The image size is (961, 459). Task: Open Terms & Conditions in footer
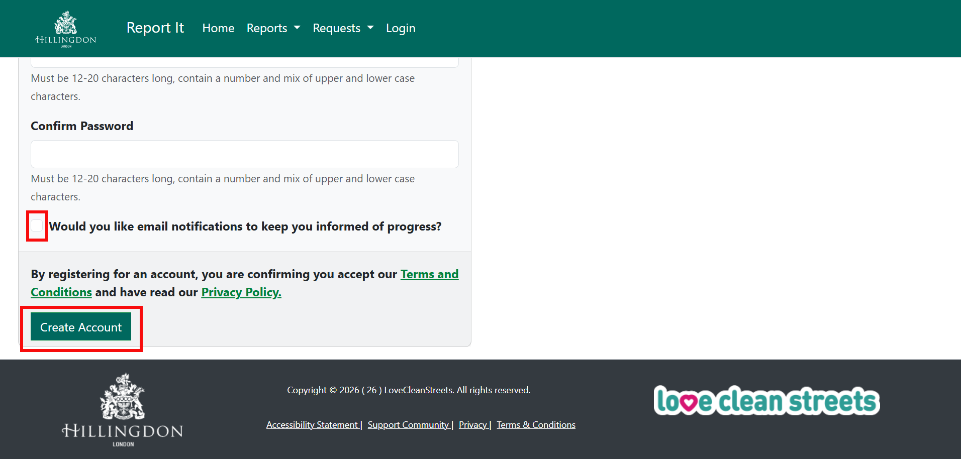(x=536, y=425)
